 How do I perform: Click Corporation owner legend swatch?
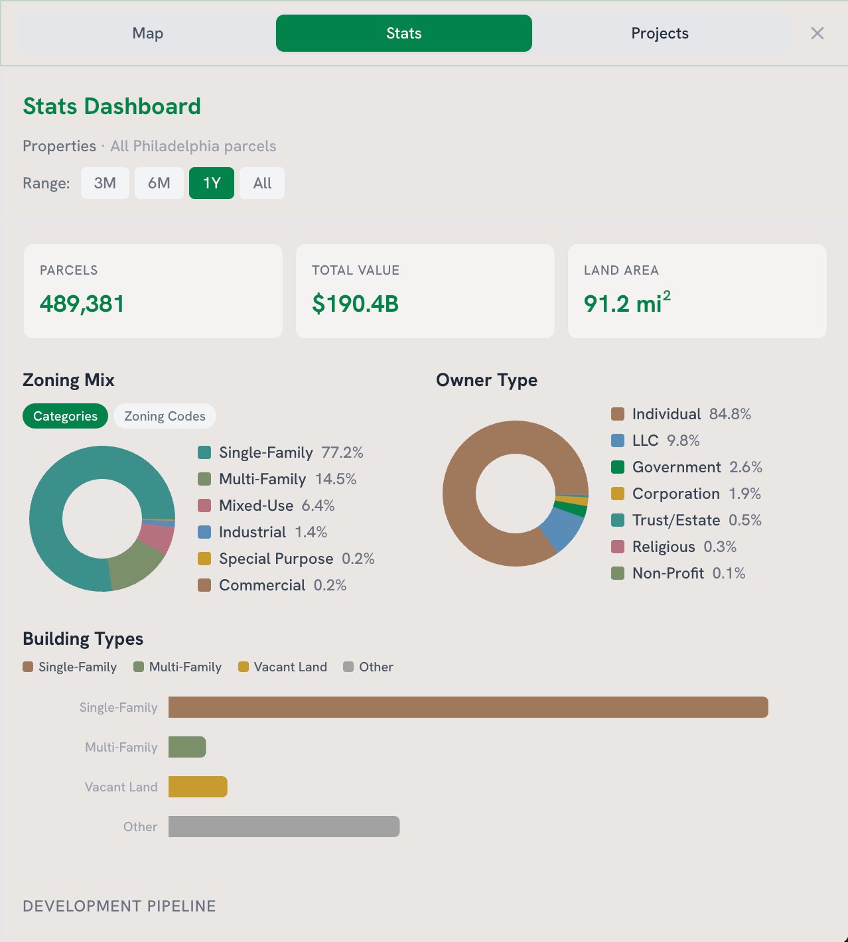618,494
